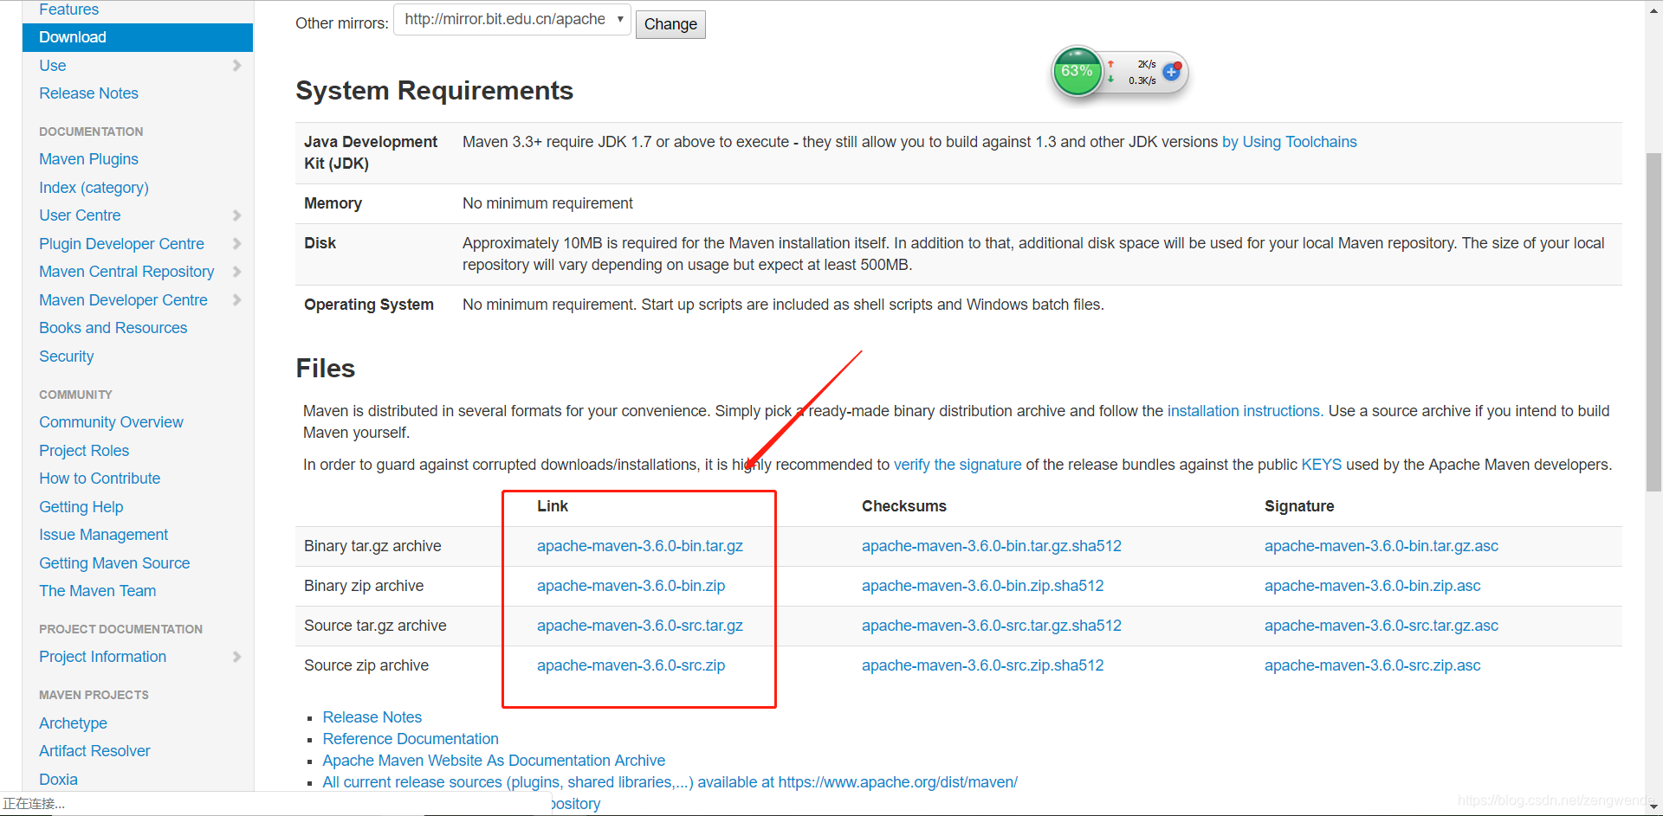This screenshot has width=1663, height=816.
Task: Open the src.tar.gz.asc signature link
Action: point(1382,626)
